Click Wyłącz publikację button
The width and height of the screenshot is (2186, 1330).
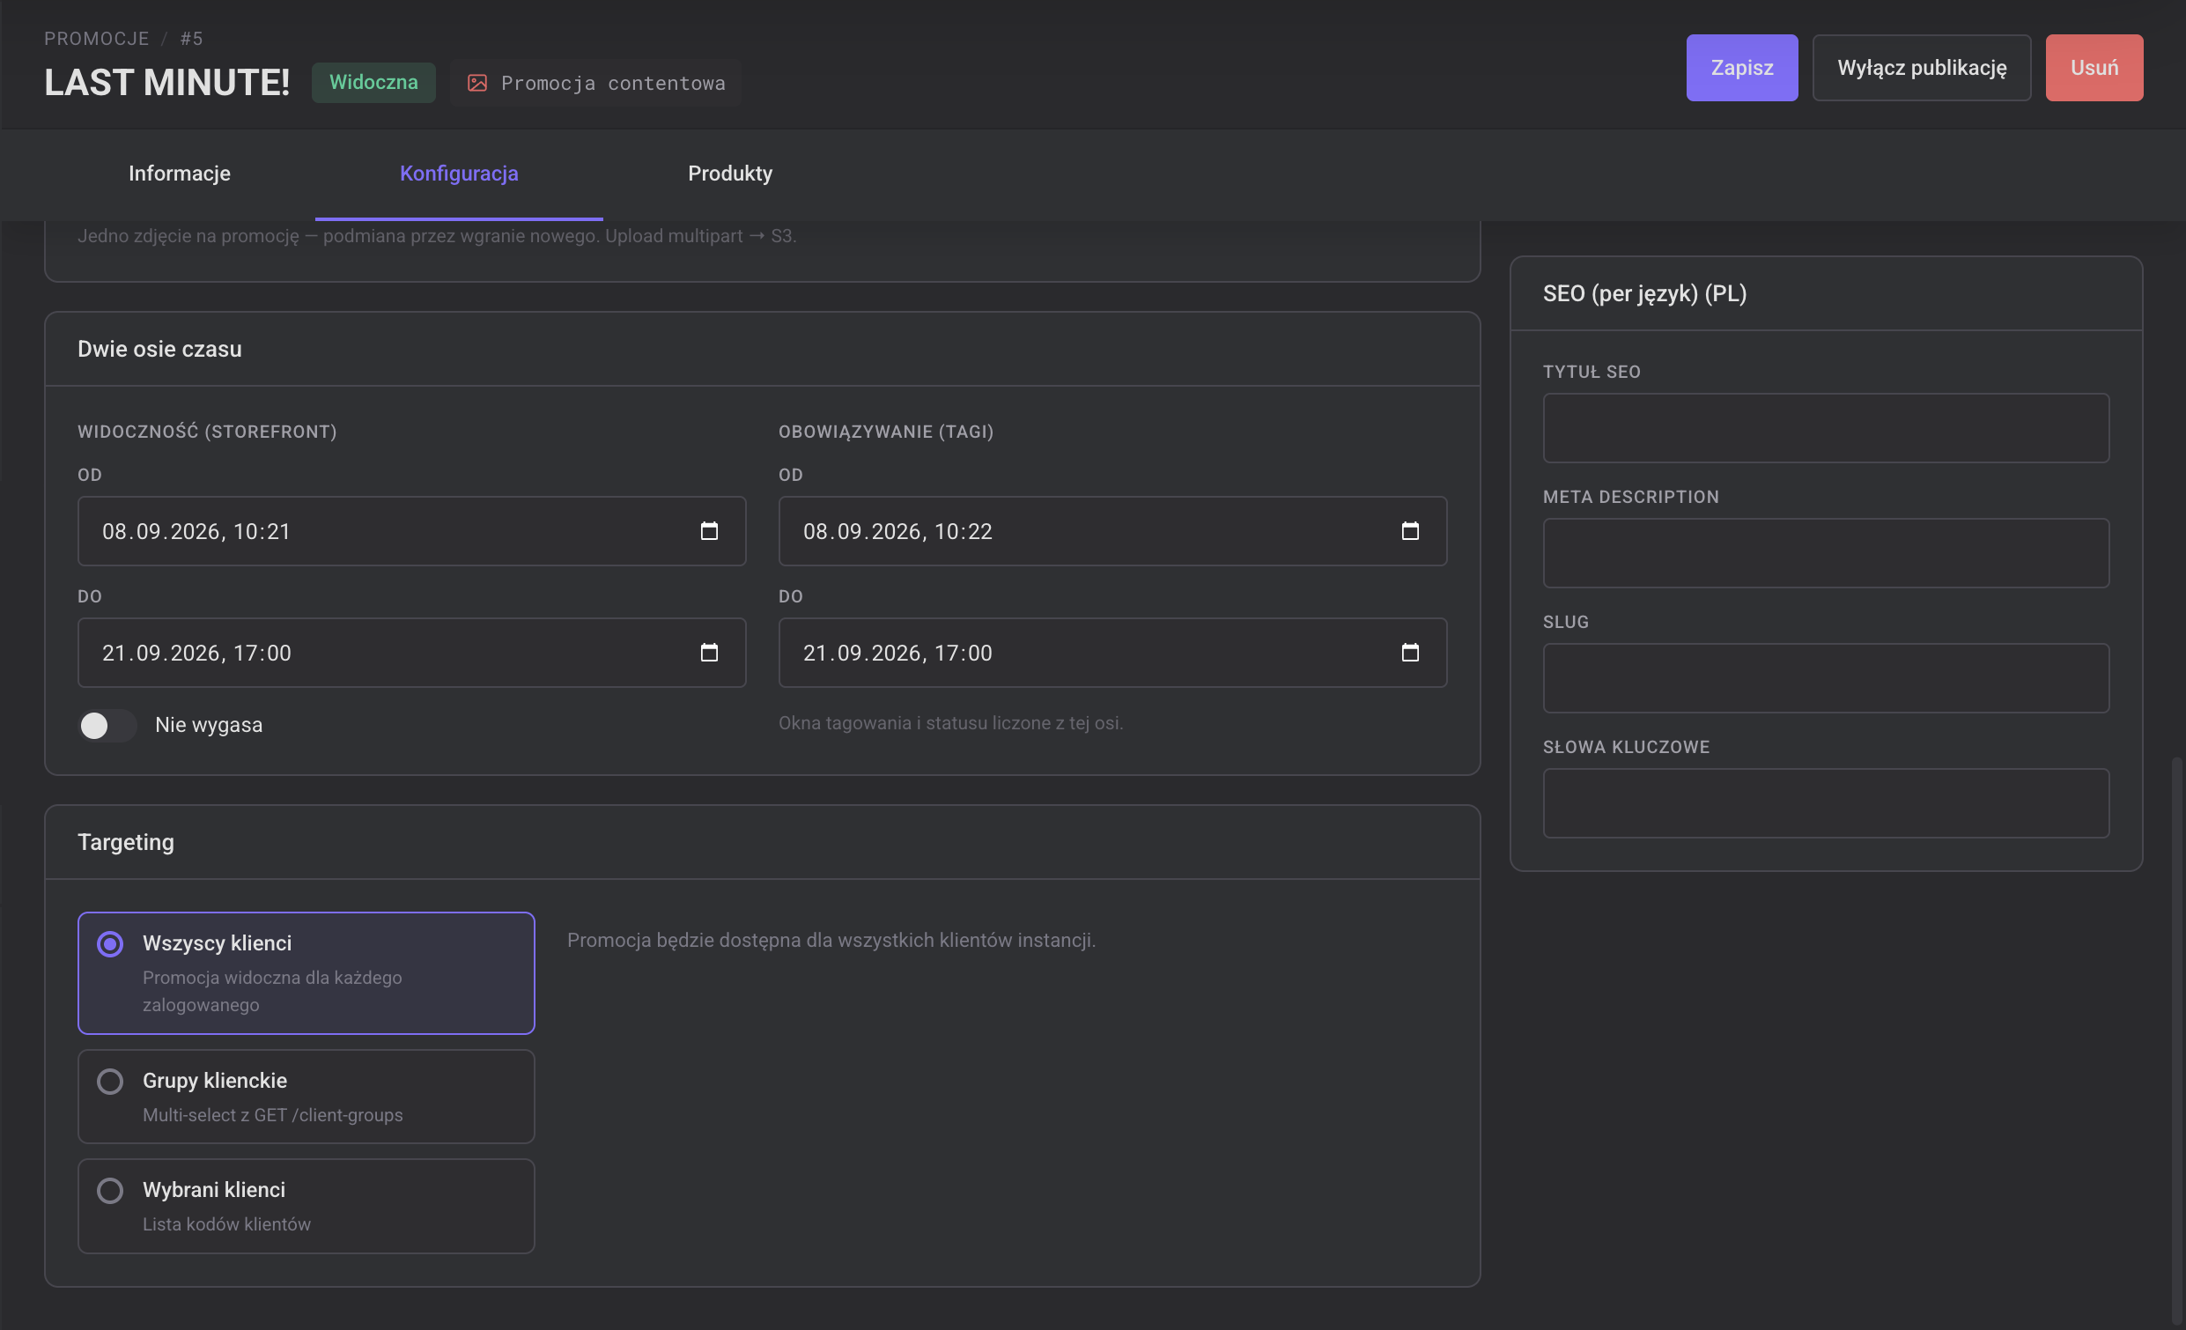click(x=1922, y=68)
